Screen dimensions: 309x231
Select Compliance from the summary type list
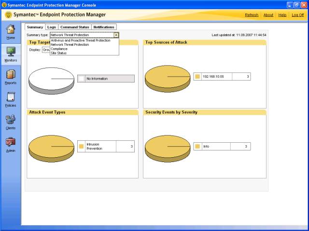[x=59, y=49]
